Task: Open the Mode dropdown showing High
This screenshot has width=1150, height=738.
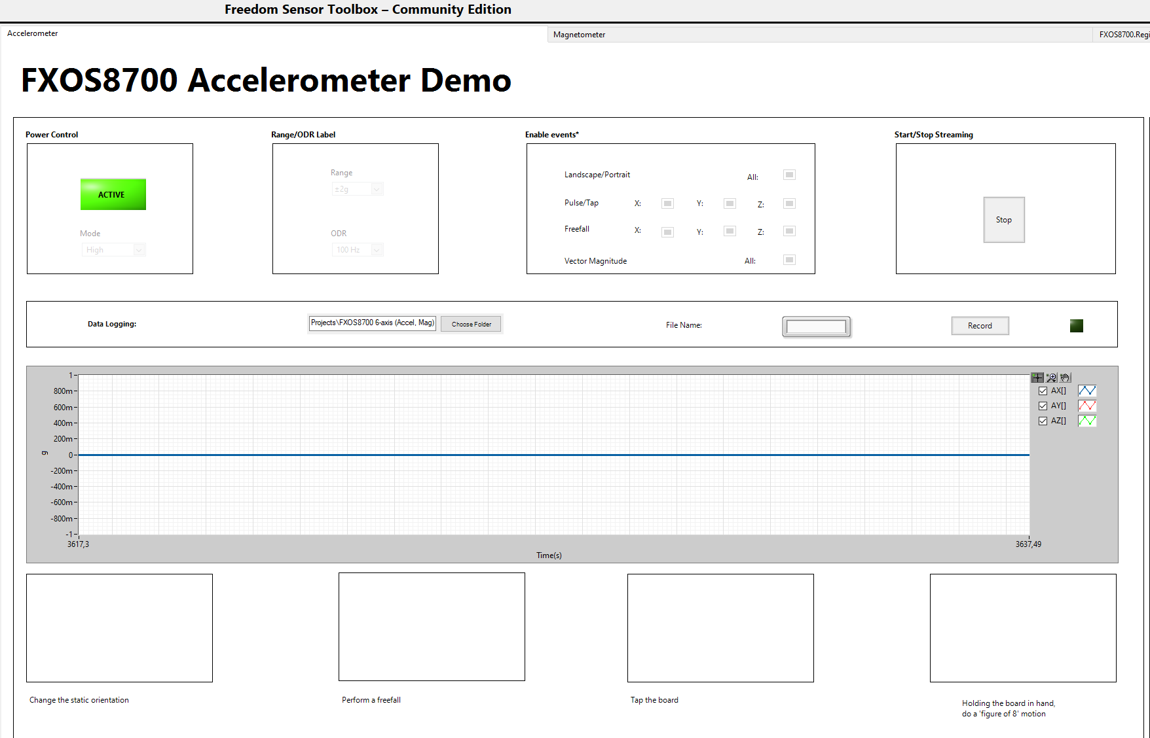Action: click(113, 249)
